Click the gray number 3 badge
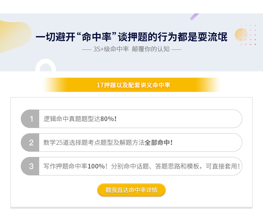The width and height of the screenshot is (263, 222). (x=31, y=166)
